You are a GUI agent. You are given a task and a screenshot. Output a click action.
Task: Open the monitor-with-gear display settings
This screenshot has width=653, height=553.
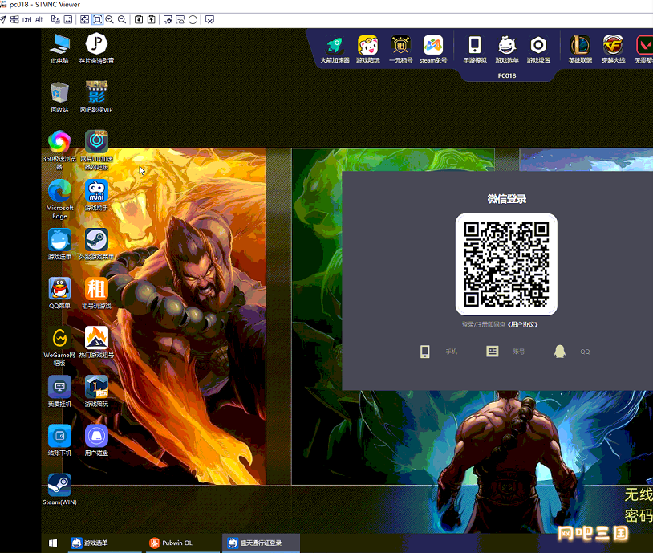(x=168, y=19)
